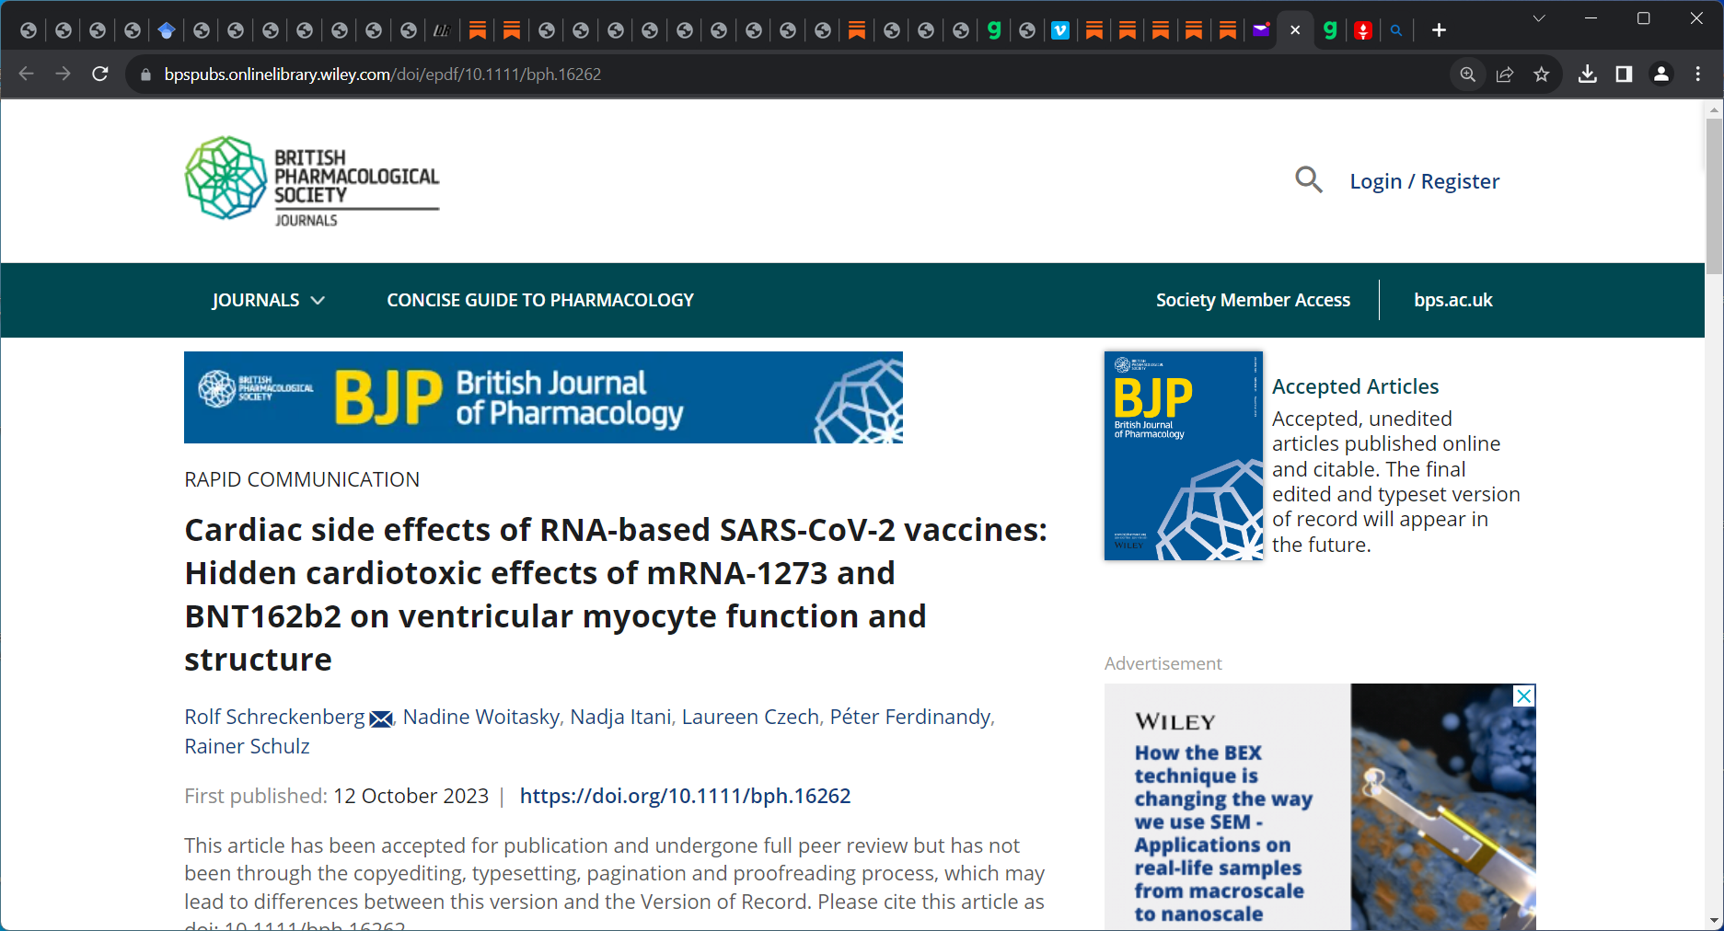Image resolution: width=1724 pixels, height=931 pixels.
Task: Click the RAPID COMMUNICATION label
Action: [x=302, y=479]
